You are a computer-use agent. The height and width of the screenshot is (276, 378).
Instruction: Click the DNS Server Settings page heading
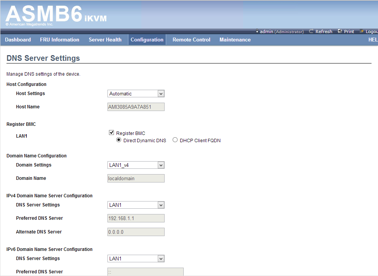point(43,58)
